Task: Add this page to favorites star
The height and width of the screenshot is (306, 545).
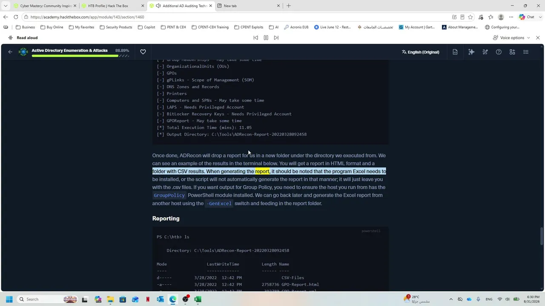Action: point(470,17)
